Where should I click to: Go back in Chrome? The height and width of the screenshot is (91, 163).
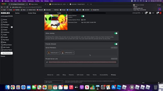coord(2,7)
